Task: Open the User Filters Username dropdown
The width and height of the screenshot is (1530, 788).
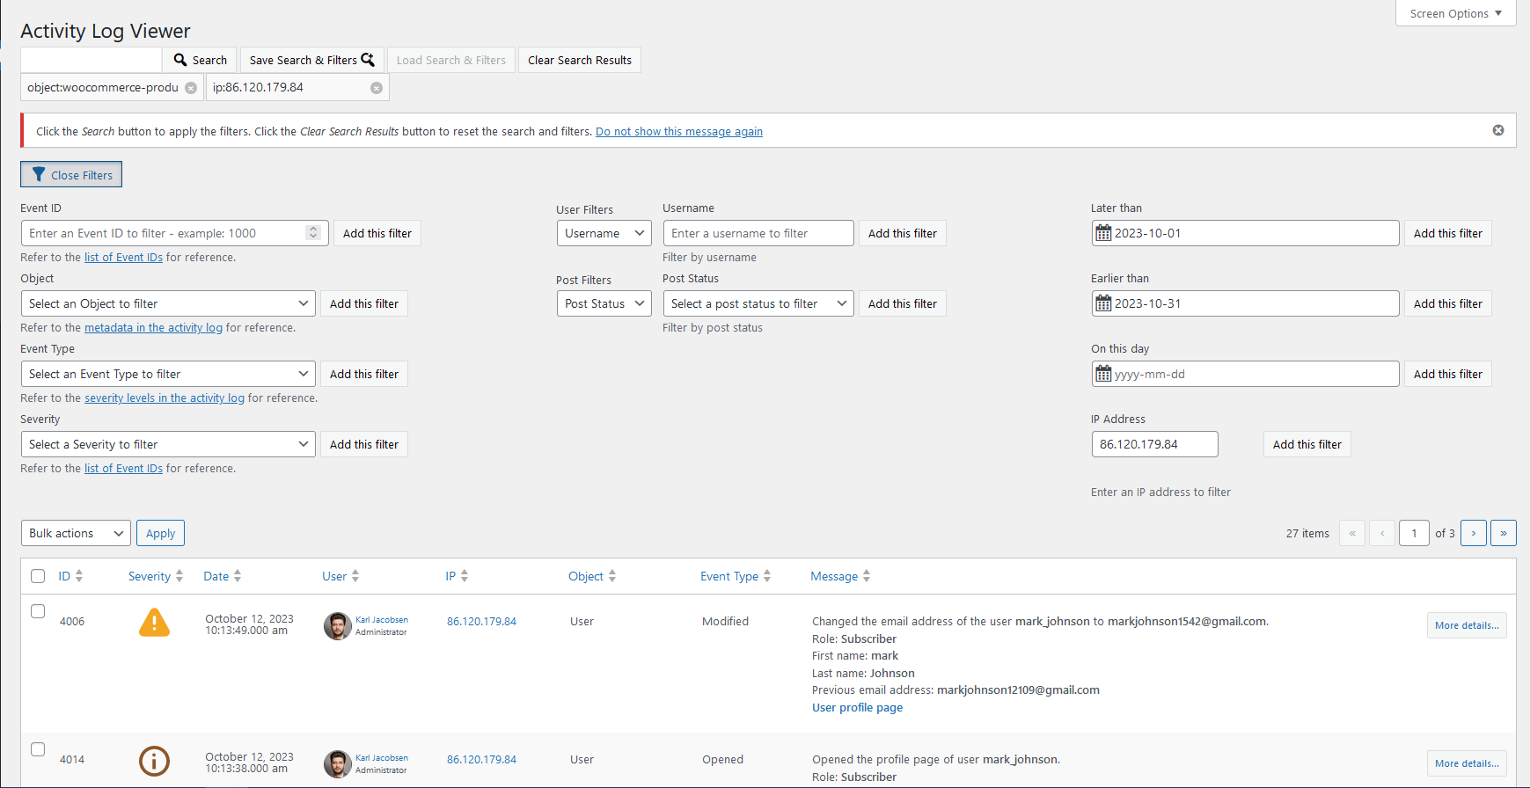Action: [x=604, y=233]
